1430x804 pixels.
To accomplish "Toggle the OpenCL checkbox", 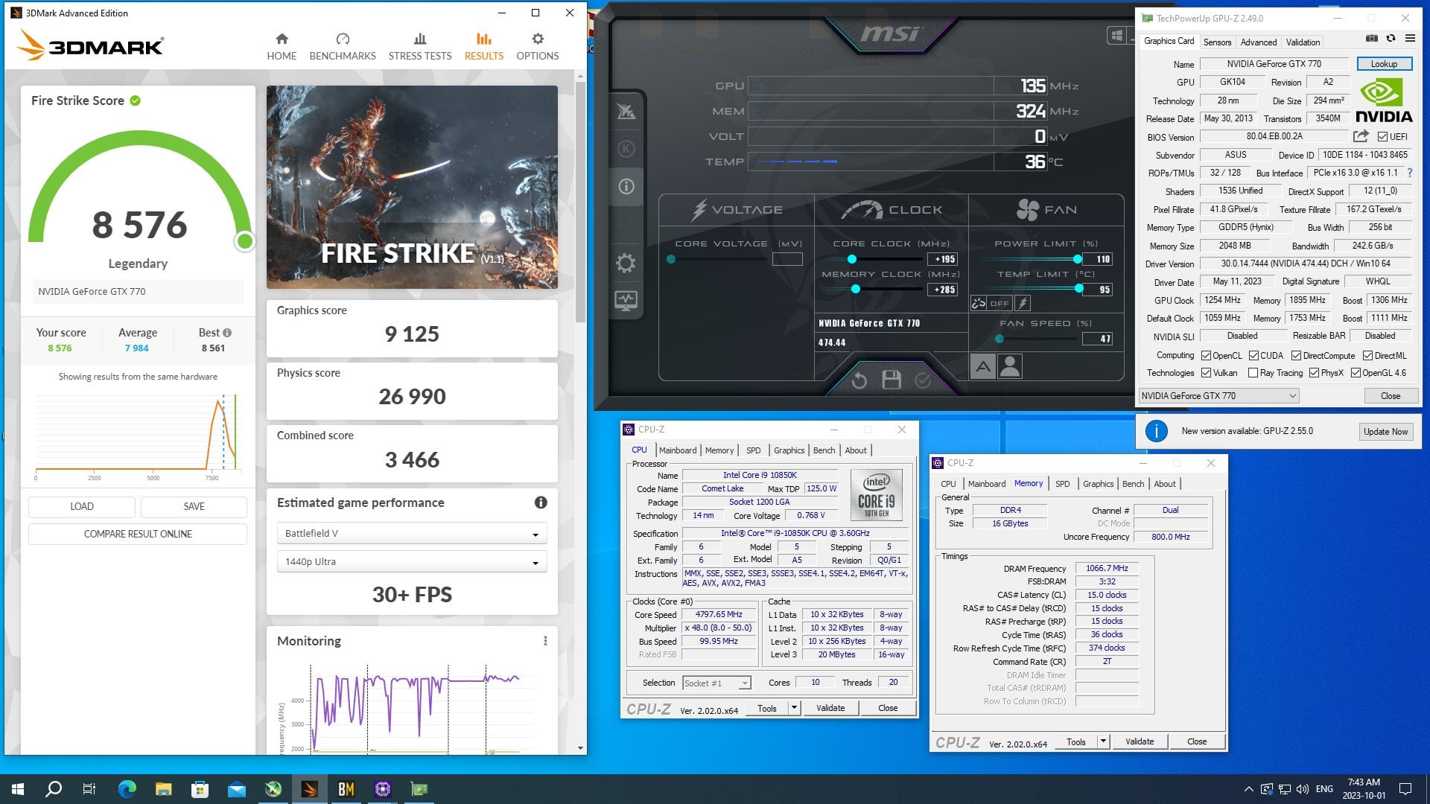I will pyautogui.click(x=1206, y=356).
